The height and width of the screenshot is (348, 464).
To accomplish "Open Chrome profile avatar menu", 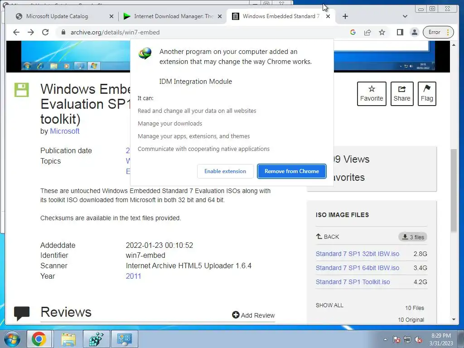I will pos(415,32).
